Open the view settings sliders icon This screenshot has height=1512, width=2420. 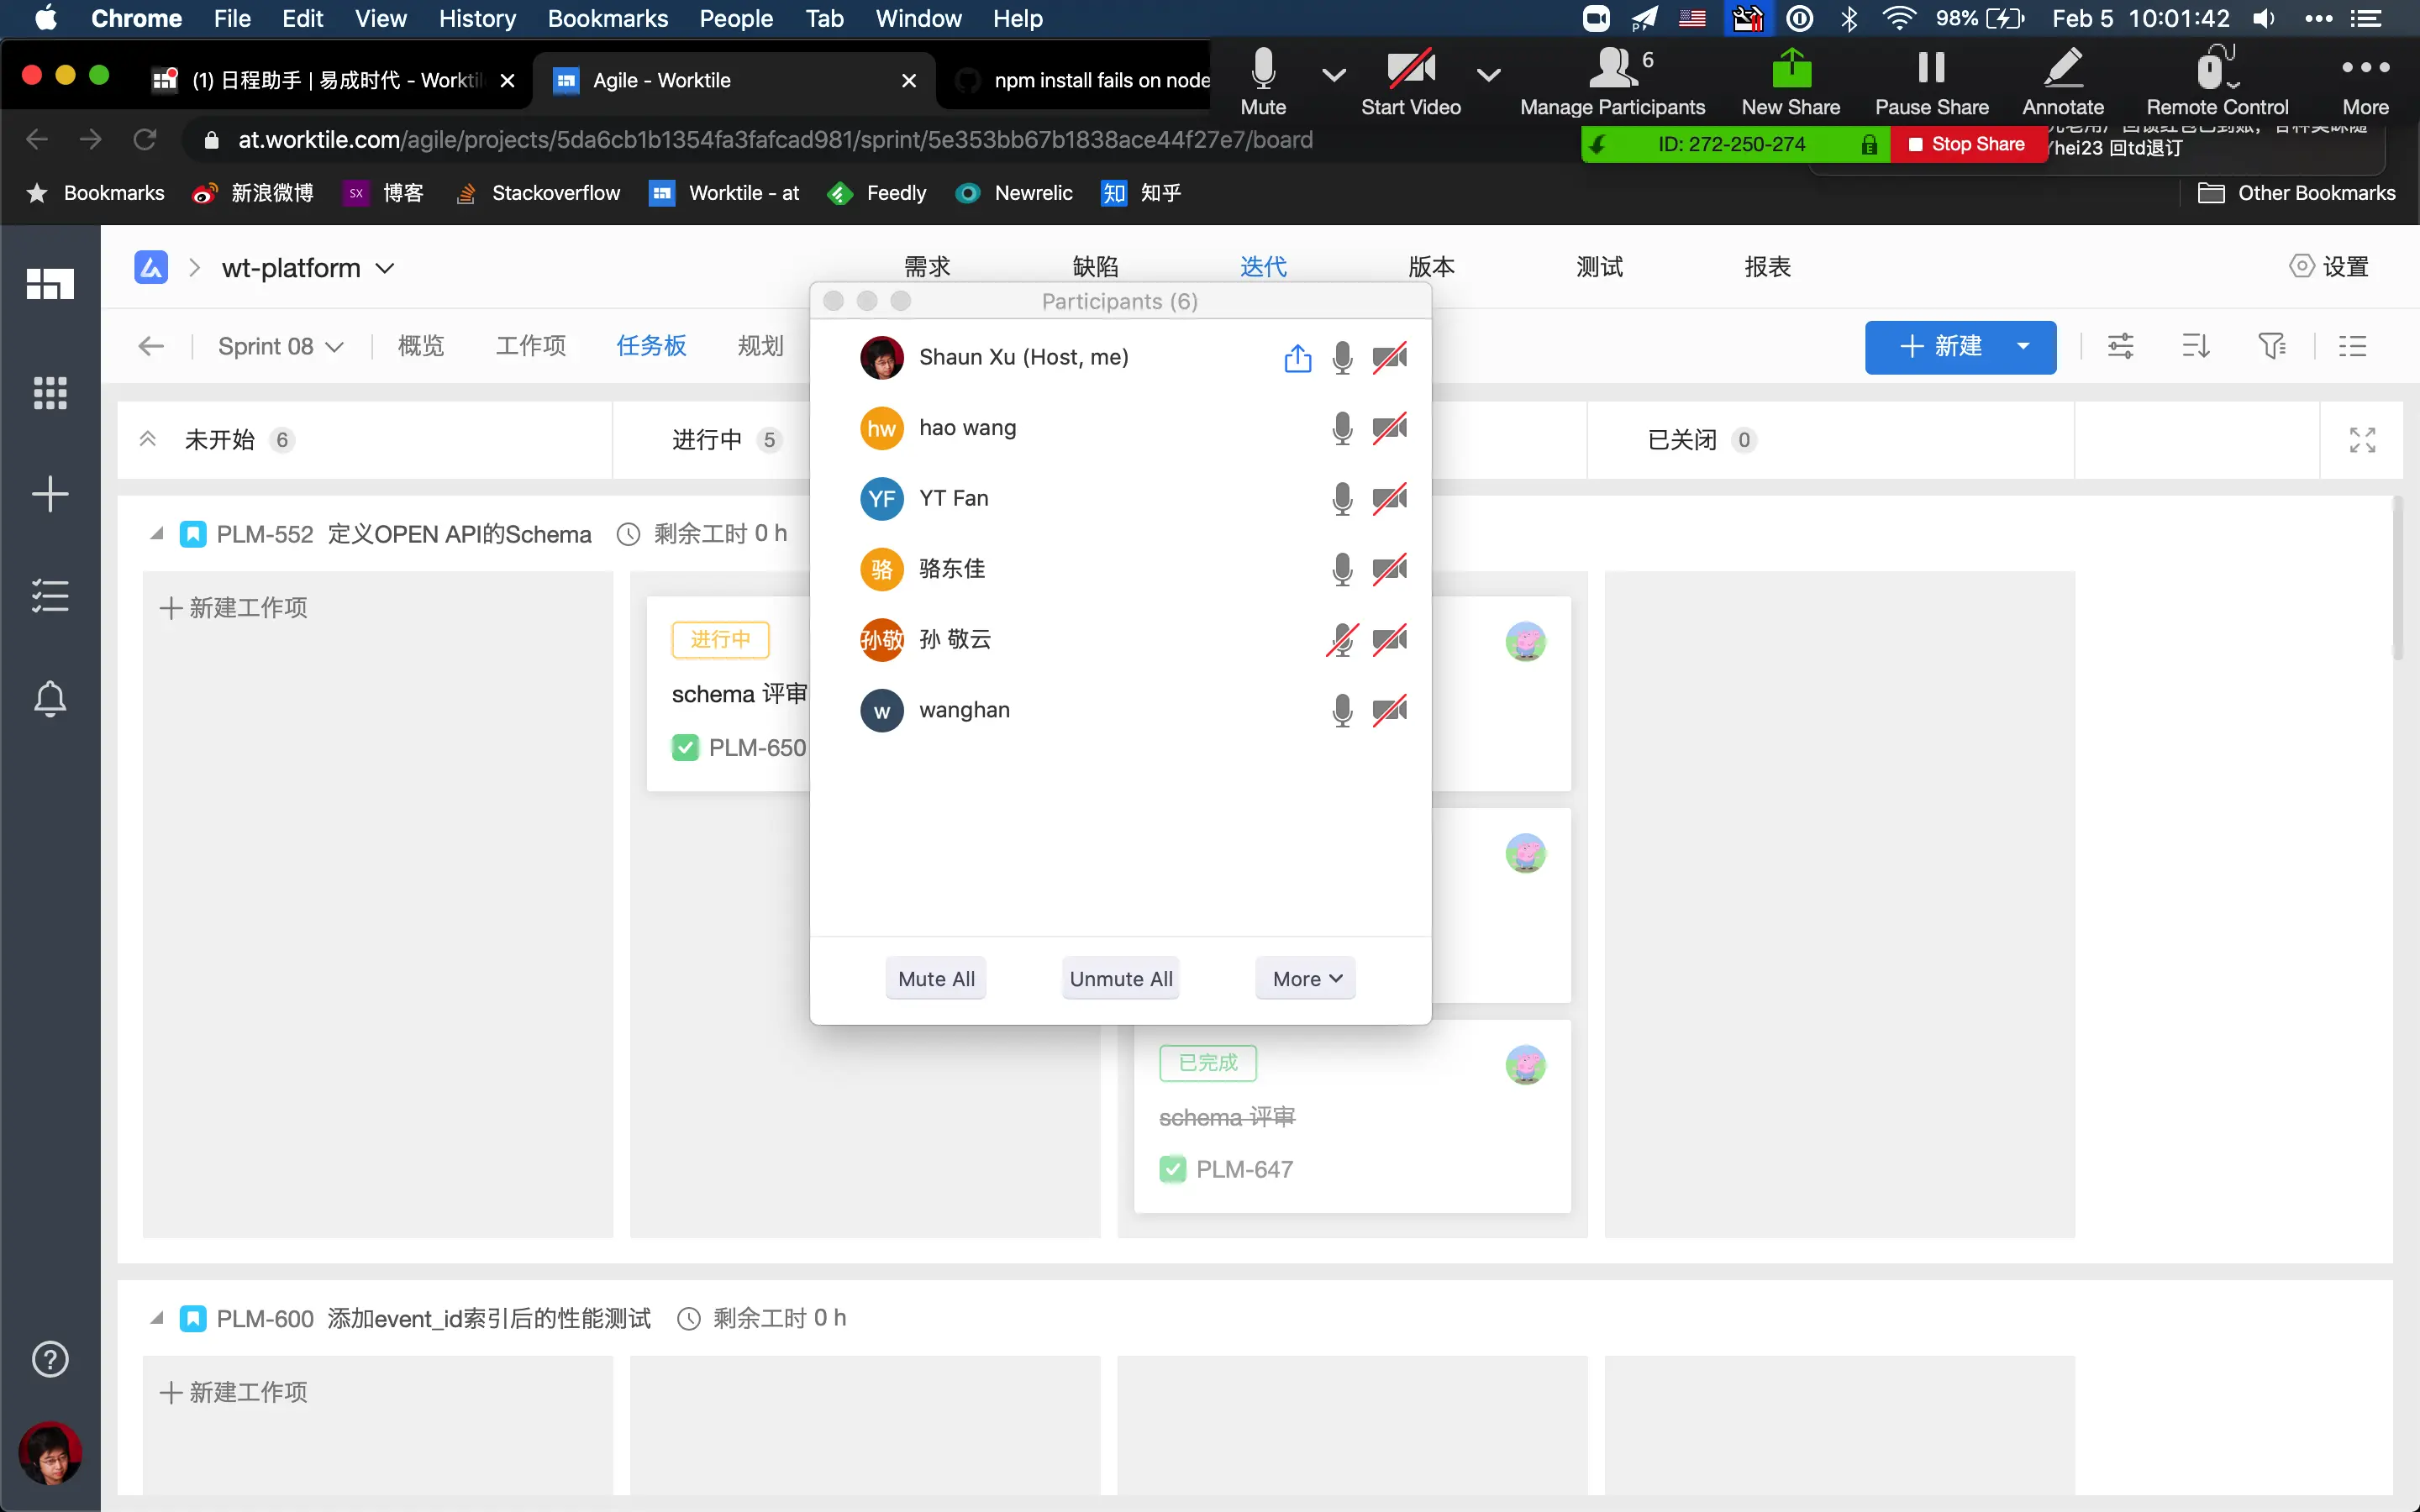pyautogui.click(x=2120, y=346)
